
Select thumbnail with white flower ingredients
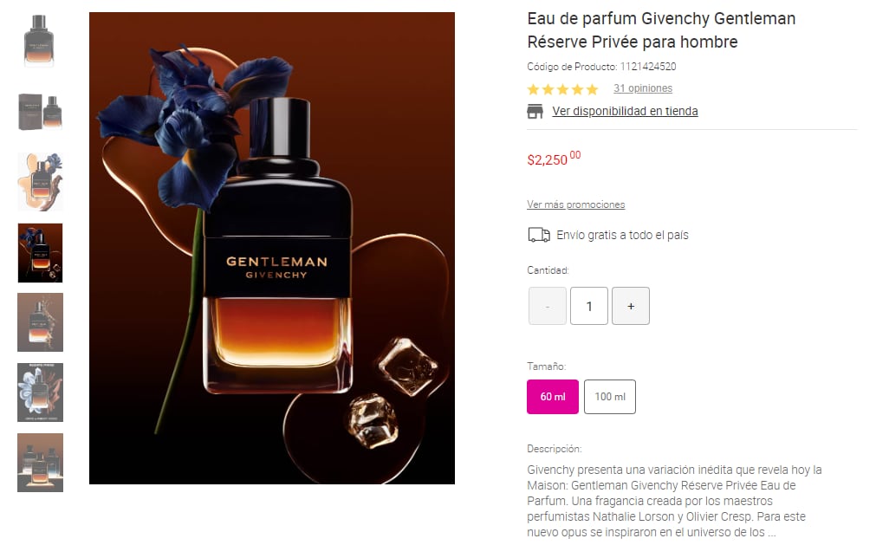pos(40,393)
